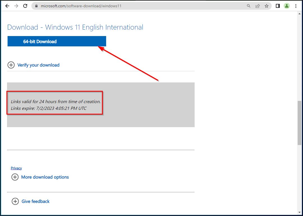
Task: Click the scrollbar up arrow
Action: pos(299,13)
